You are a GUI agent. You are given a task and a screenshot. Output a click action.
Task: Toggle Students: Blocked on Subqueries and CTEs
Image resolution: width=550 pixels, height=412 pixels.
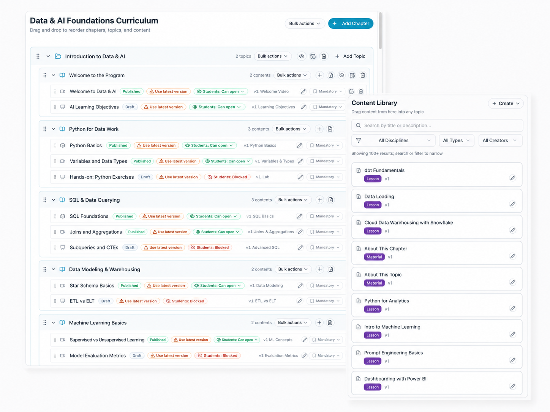pyautogui.click(x=210, y=247)
